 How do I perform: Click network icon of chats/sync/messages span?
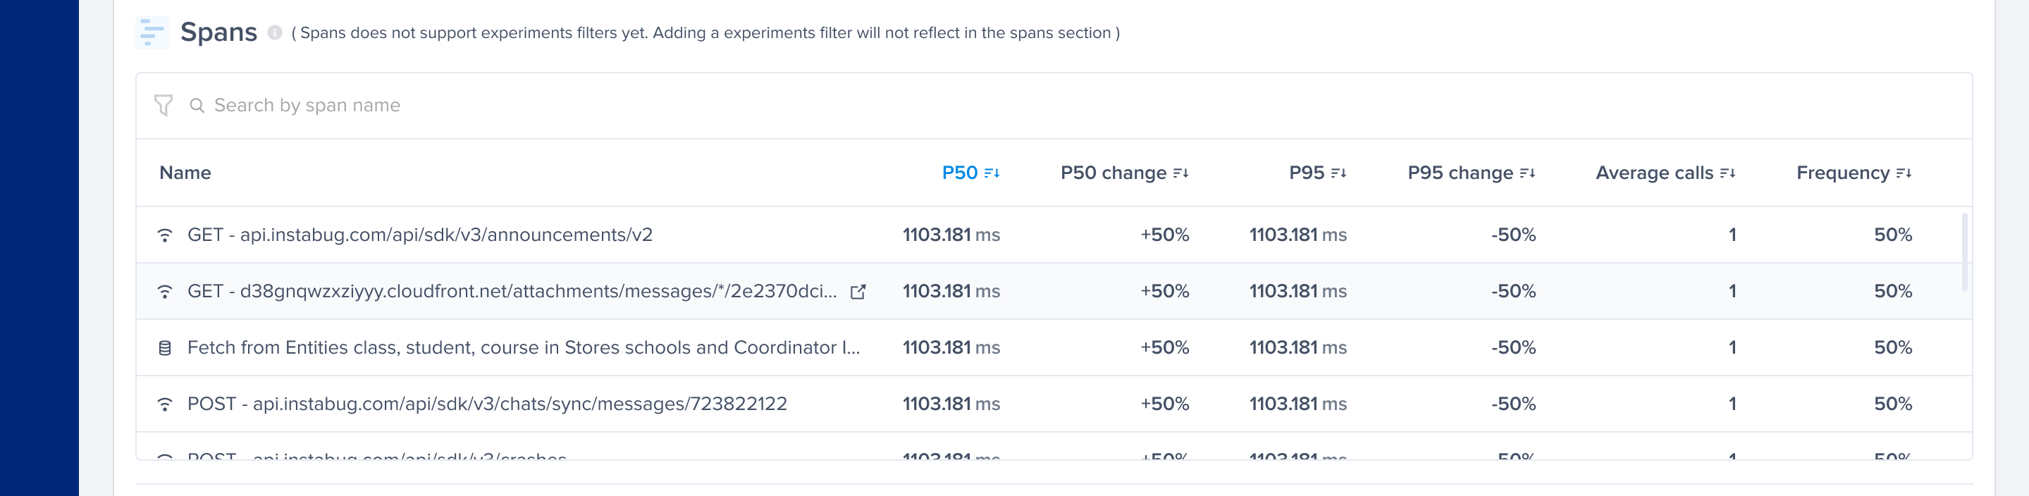click(x=165, y=404)
